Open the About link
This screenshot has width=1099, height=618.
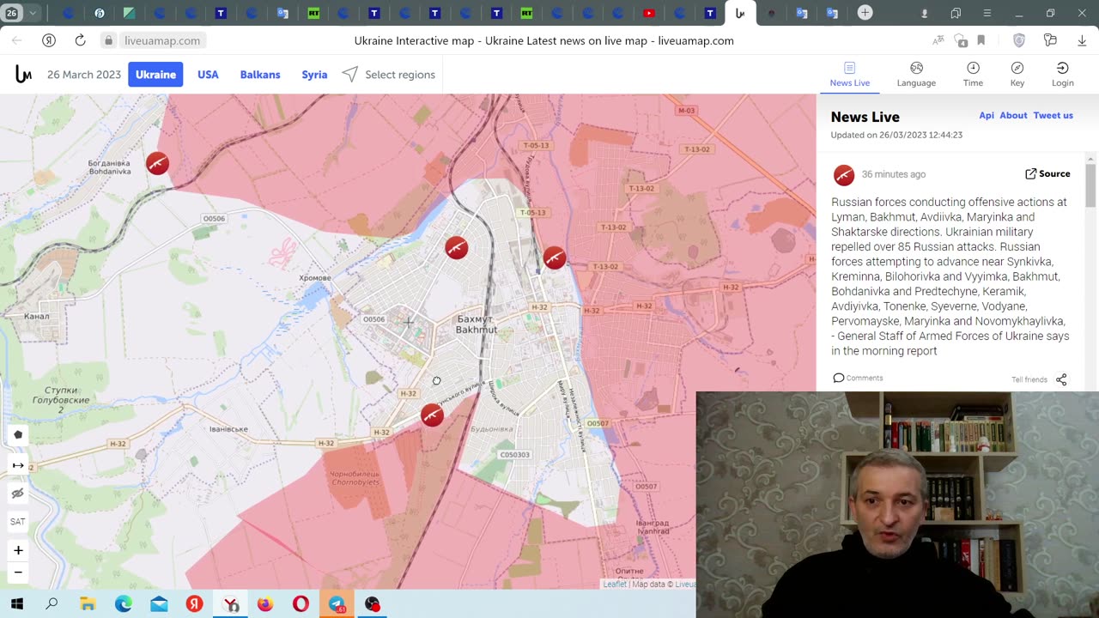1013,115
